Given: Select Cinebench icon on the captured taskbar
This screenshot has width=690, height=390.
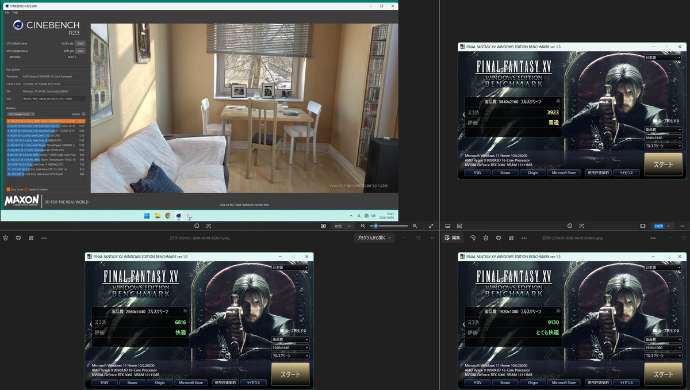Looking at the screenshot, I should pos(178,216).
